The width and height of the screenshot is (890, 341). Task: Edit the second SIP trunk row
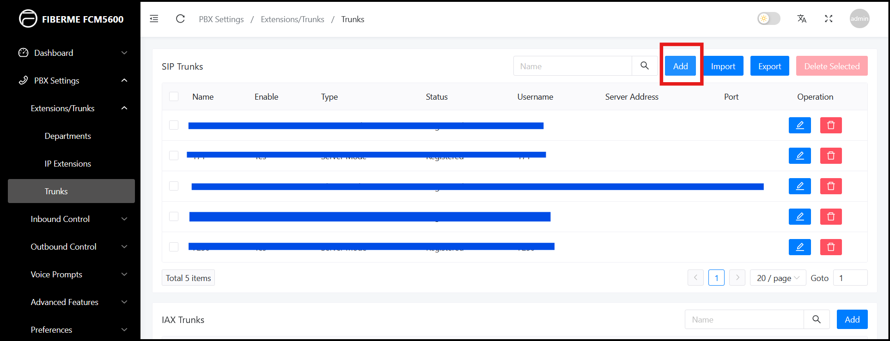(800, 156)
